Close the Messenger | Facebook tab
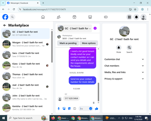The width and height of the screenshot is (151, 121). (38, 3)
